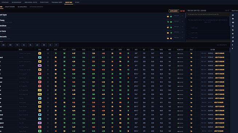Select QB in the team needs sidebar
The height and width of the screenshot is (133, 238).
point(233,15)
